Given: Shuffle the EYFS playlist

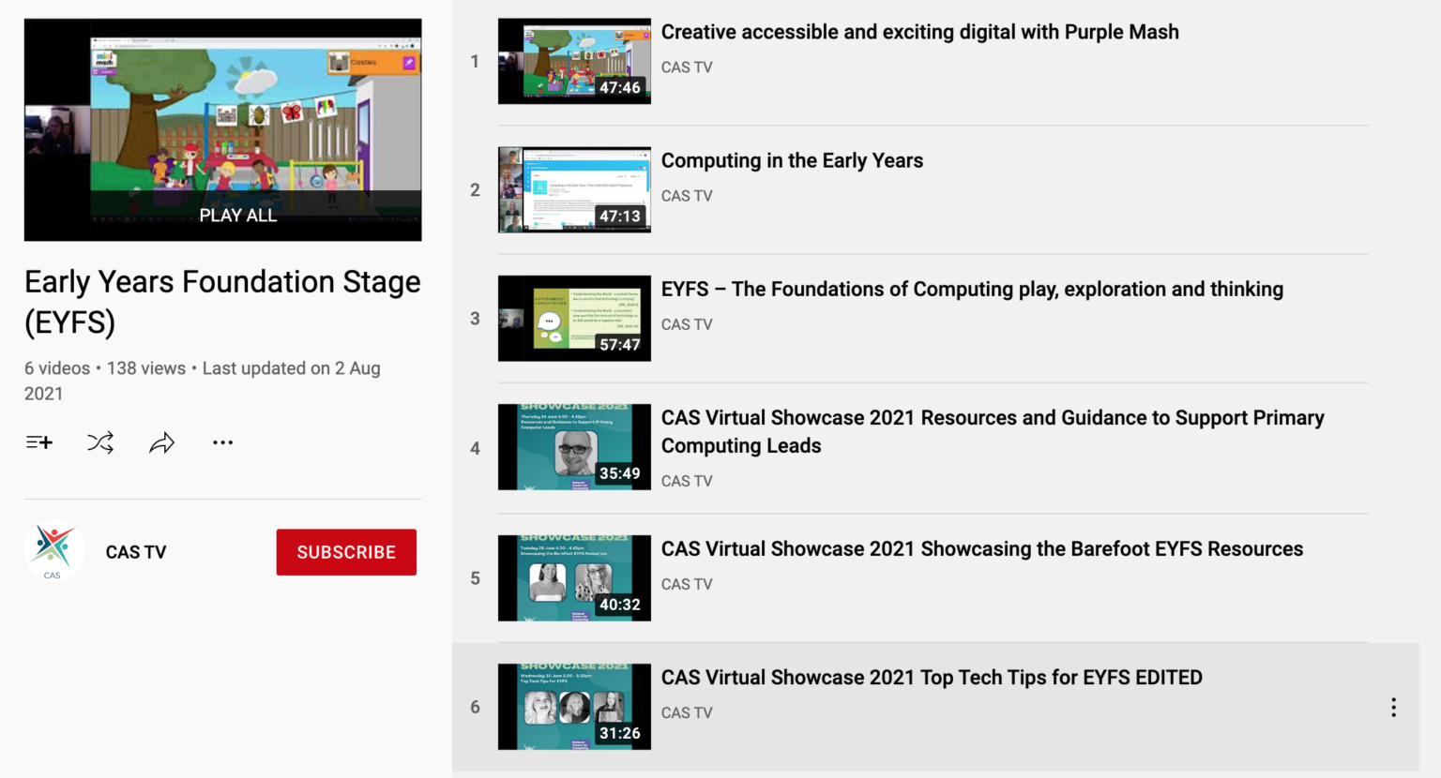Looking at the screenshot, I should 99,441.
